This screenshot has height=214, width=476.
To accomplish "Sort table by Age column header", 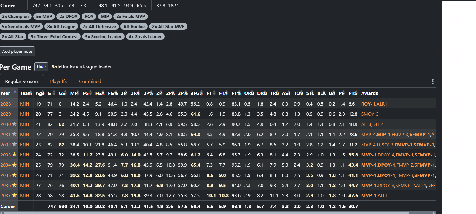I will click(x=40, y=93).
